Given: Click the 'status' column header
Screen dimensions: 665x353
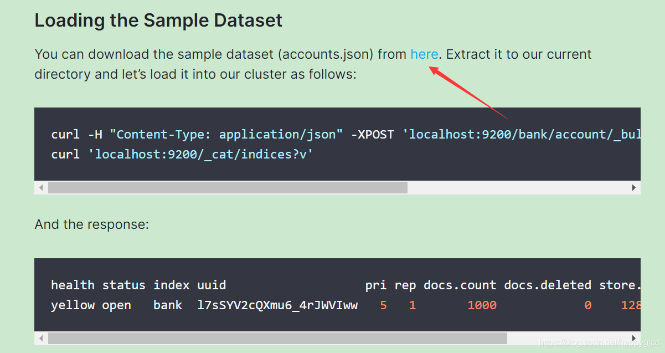Looking at the screenshot, I should pyautogui.click(x=123, y=285).
